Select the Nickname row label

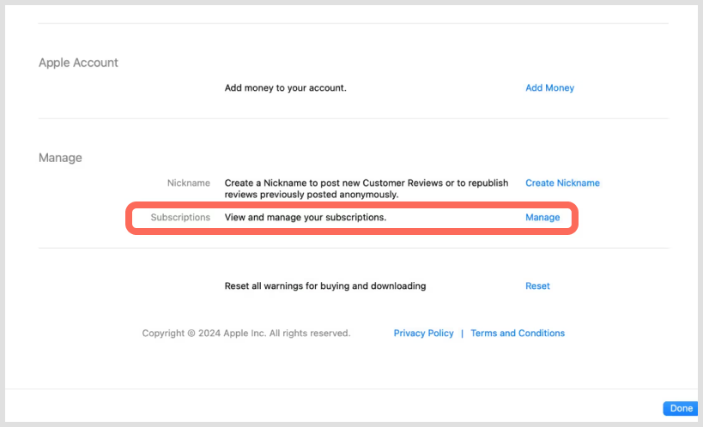pyautogui.click(x=189, y=183)
